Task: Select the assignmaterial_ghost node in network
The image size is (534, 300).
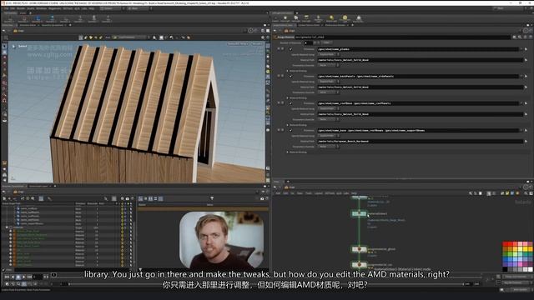Action: tap(359, 249)
